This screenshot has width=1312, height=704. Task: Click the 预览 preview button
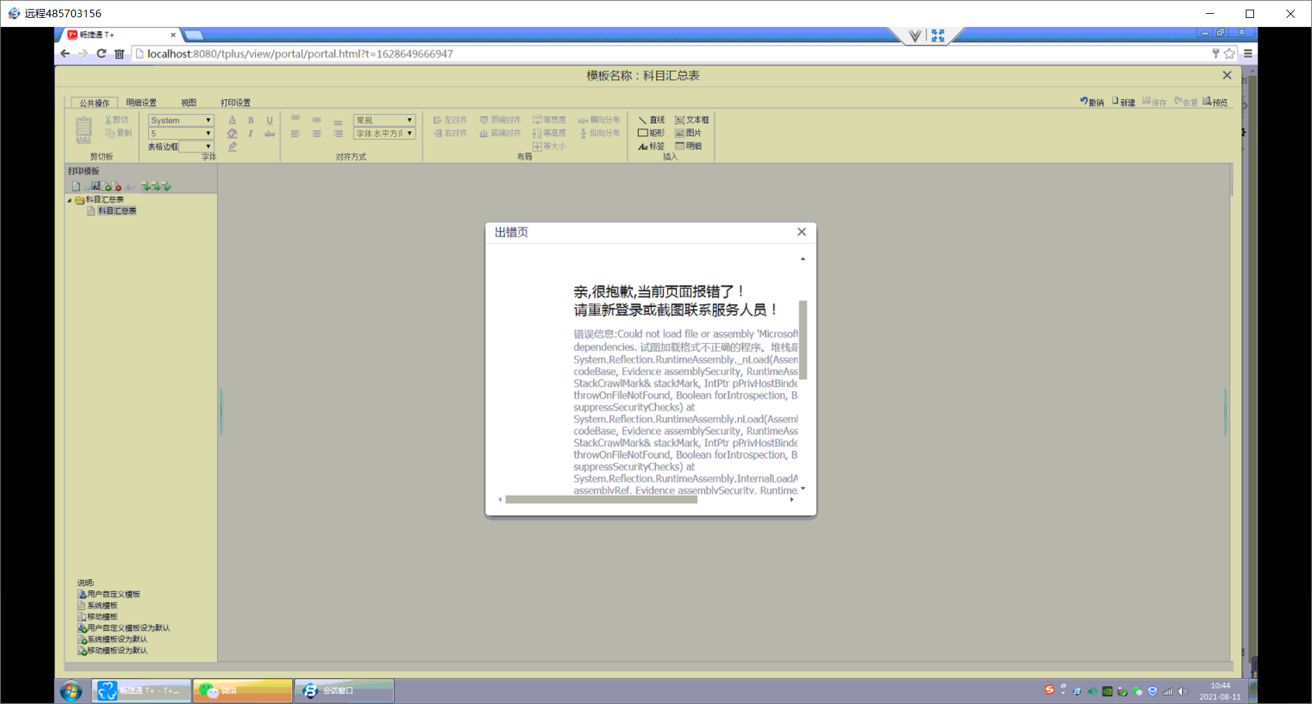pyautogui.click(x=1215, y=102)
